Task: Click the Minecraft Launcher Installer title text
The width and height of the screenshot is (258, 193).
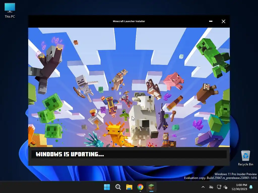Action: (x=129, y=21)
